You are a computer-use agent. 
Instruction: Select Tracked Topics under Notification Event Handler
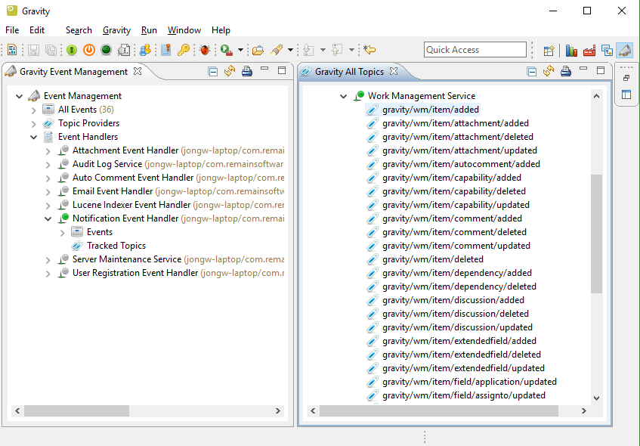click(x=116, y=246)
